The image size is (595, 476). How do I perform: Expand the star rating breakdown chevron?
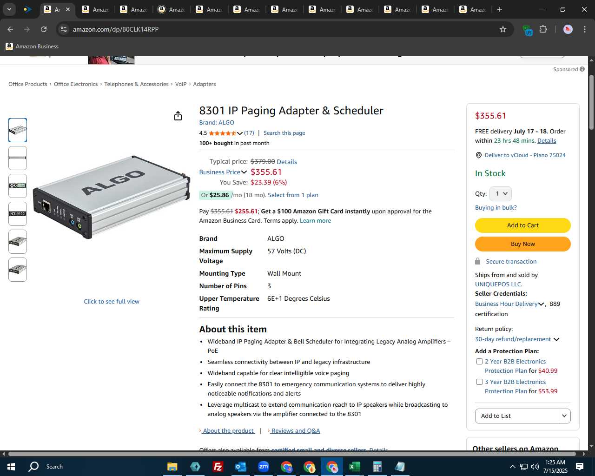[240, 133]
